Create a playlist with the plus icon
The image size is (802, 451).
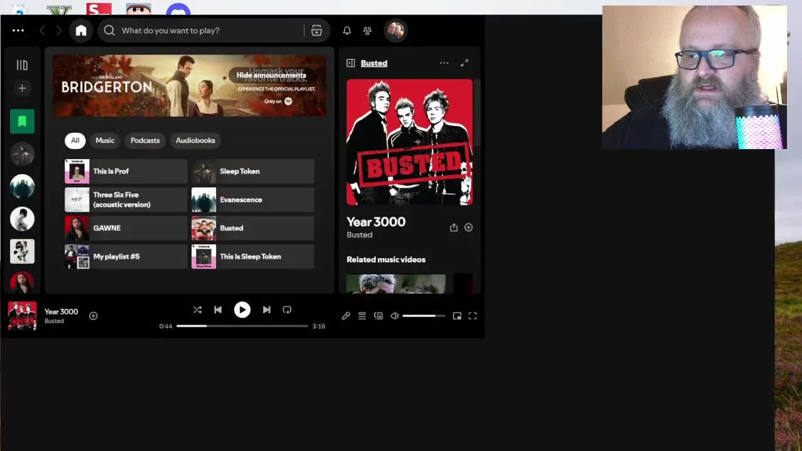(22, 88)
